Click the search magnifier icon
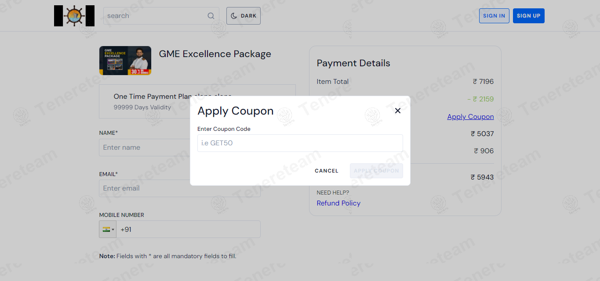Screen dimensions: 600x281 (x=211, y=16)
